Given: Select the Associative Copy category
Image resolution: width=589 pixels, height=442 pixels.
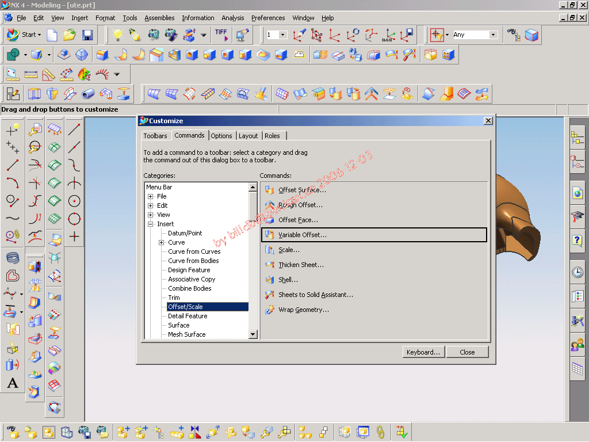Looking at the screenshot, I should [x=192, y=279].
